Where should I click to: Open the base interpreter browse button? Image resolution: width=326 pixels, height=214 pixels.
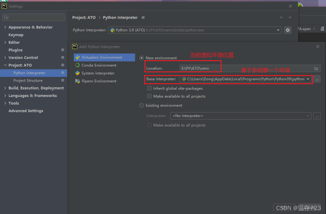pos(317,79)
